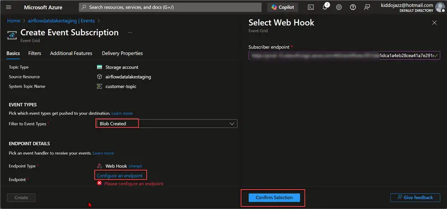
Task: Go to the Home breadcrumb
Action: (14, 21)
